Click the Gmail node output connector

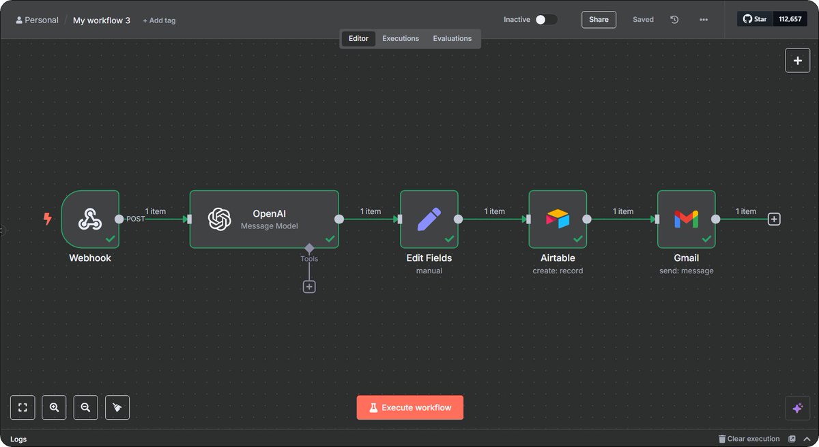(x=715, y=219)
